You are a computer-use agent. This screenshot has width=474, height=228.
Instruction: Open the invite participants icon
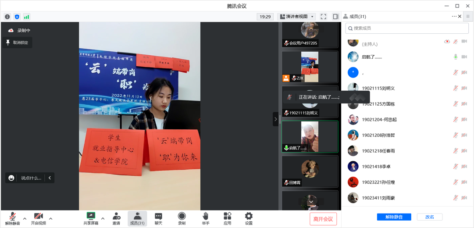pos(116,216)
